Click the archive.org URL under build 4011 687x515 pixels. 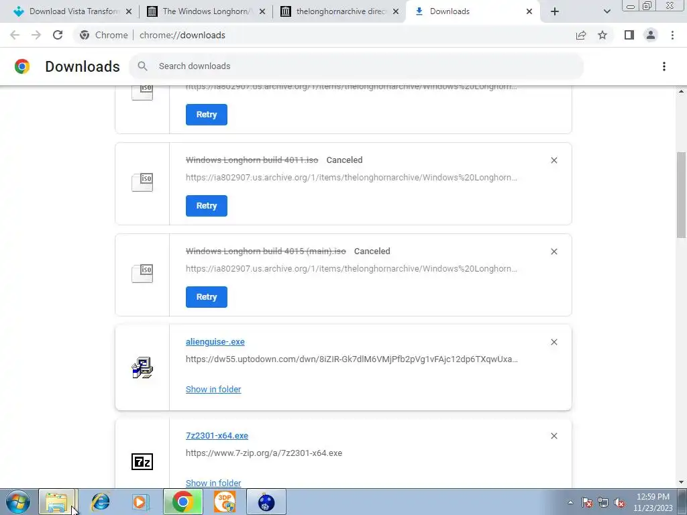pyautogui.click(x=352, y=177)
